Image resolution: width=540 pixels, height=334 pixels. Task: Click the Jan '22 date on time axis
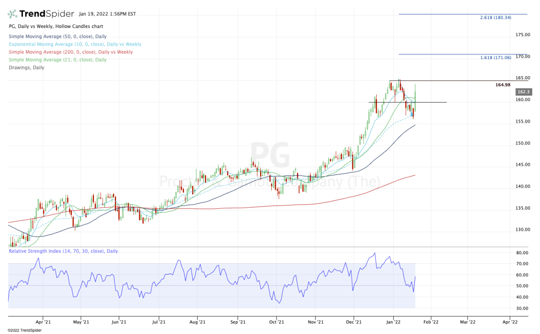394,322
